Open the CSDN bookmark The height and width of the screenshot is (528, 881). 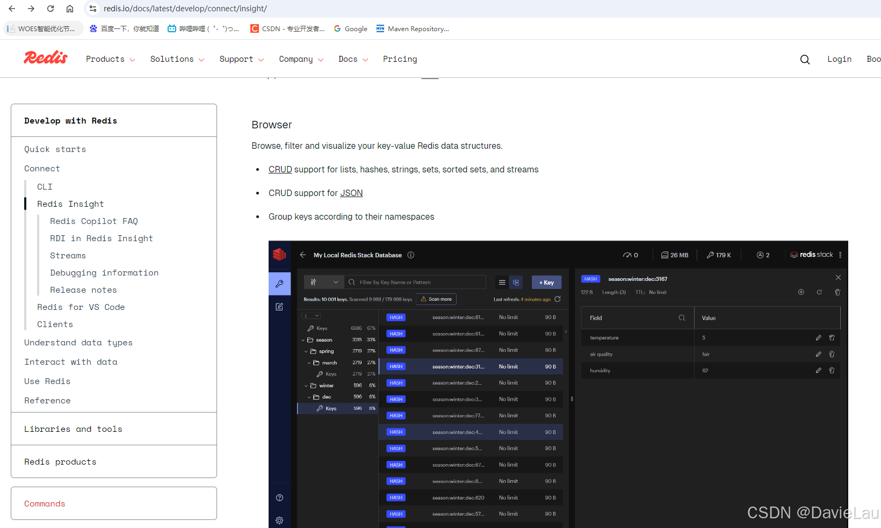287,29
